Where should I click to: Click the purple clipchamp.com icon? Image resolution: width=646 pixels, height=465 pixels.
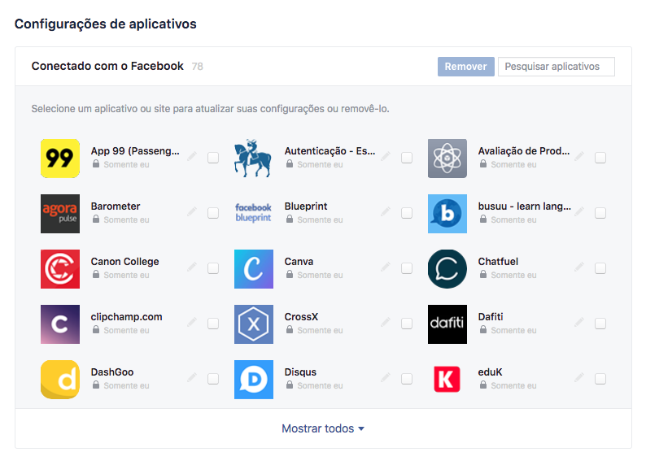click(60, 324)
